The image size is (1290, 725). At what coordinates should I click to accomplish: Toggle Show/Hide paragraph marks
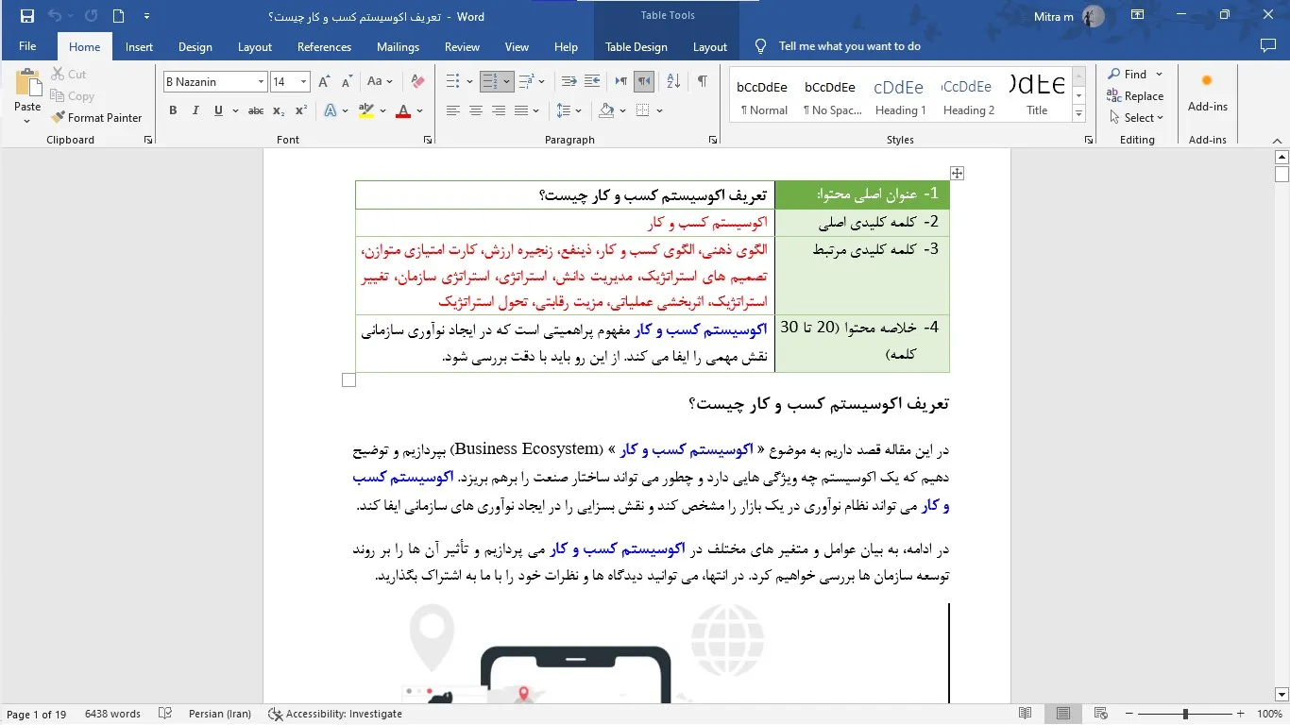coord(702,82)
